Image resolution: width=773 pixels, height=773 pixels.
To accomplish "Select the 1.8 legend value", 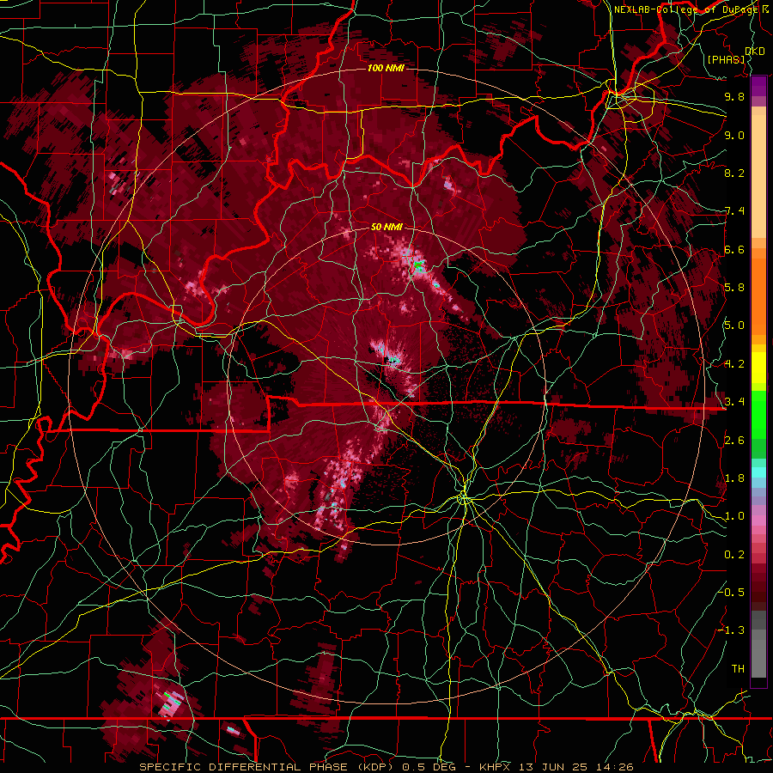I will [734, 478].
